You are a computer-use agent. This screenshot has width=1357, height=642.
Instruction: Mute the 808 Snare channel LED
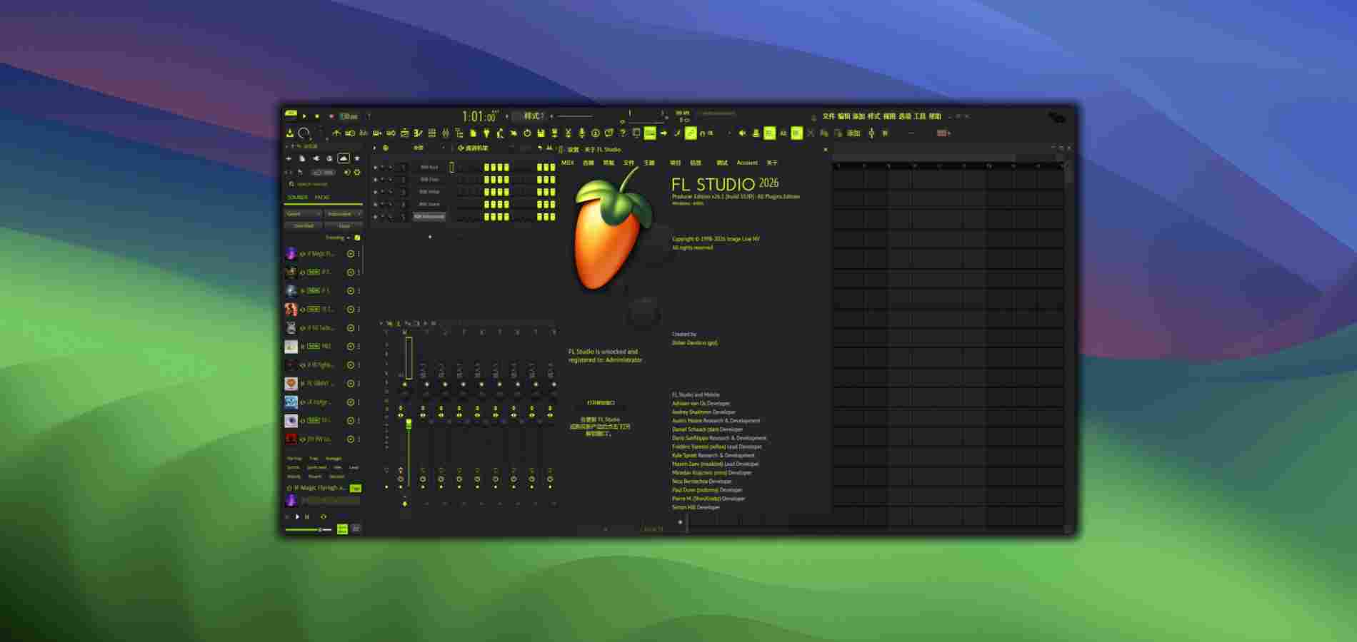click(376, 204)
